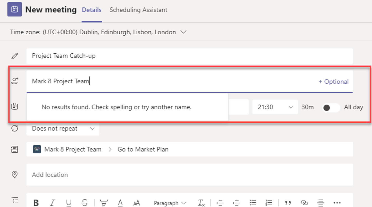The width and height of the screenshot is (372, 207).
Task: Toggle the All day switch
Action: pyautogui.click(x=331, y=107)
